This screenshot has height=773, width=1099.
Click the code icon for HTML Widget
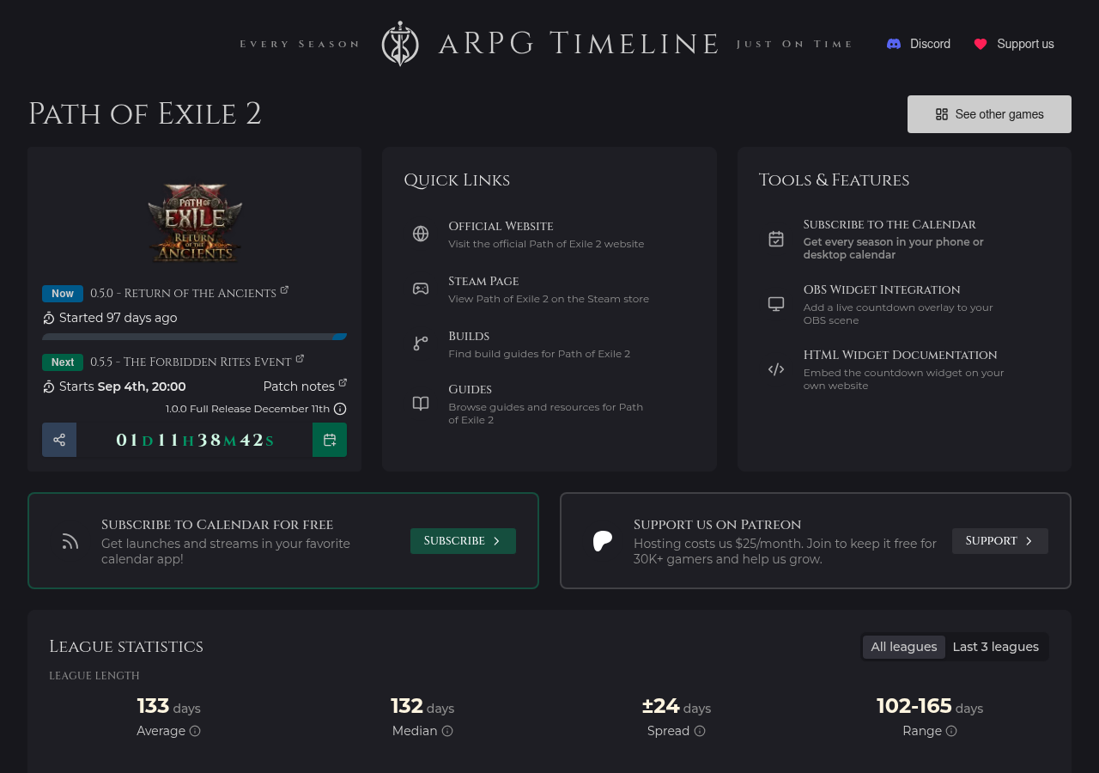776,369
